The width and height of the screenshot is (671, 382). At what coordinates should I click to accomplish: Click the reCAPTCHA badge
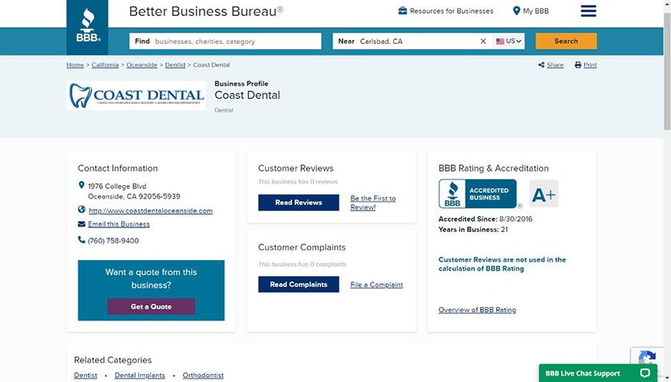(x=648, y=356)
